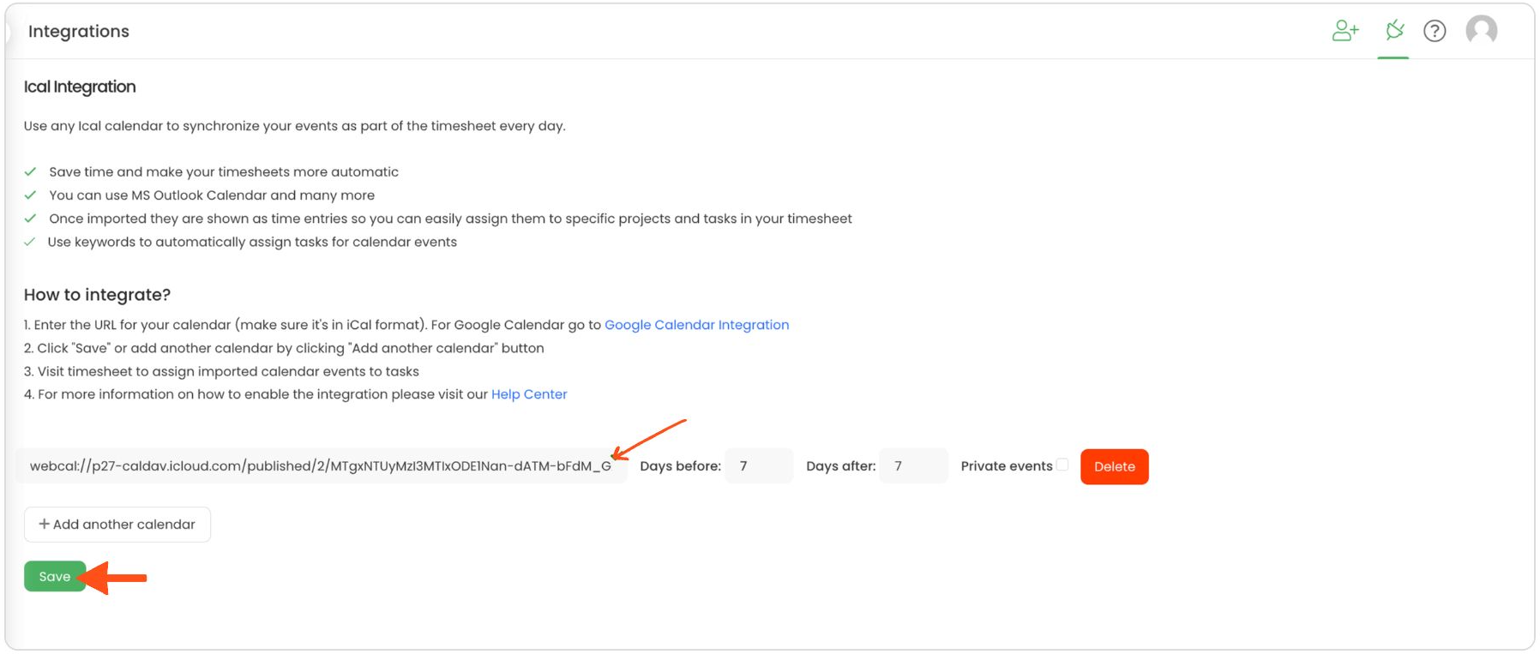The width and height of the screenshot is (1540, 654).
Task: Select the Days after input field
Action: [x=913, y=466]
